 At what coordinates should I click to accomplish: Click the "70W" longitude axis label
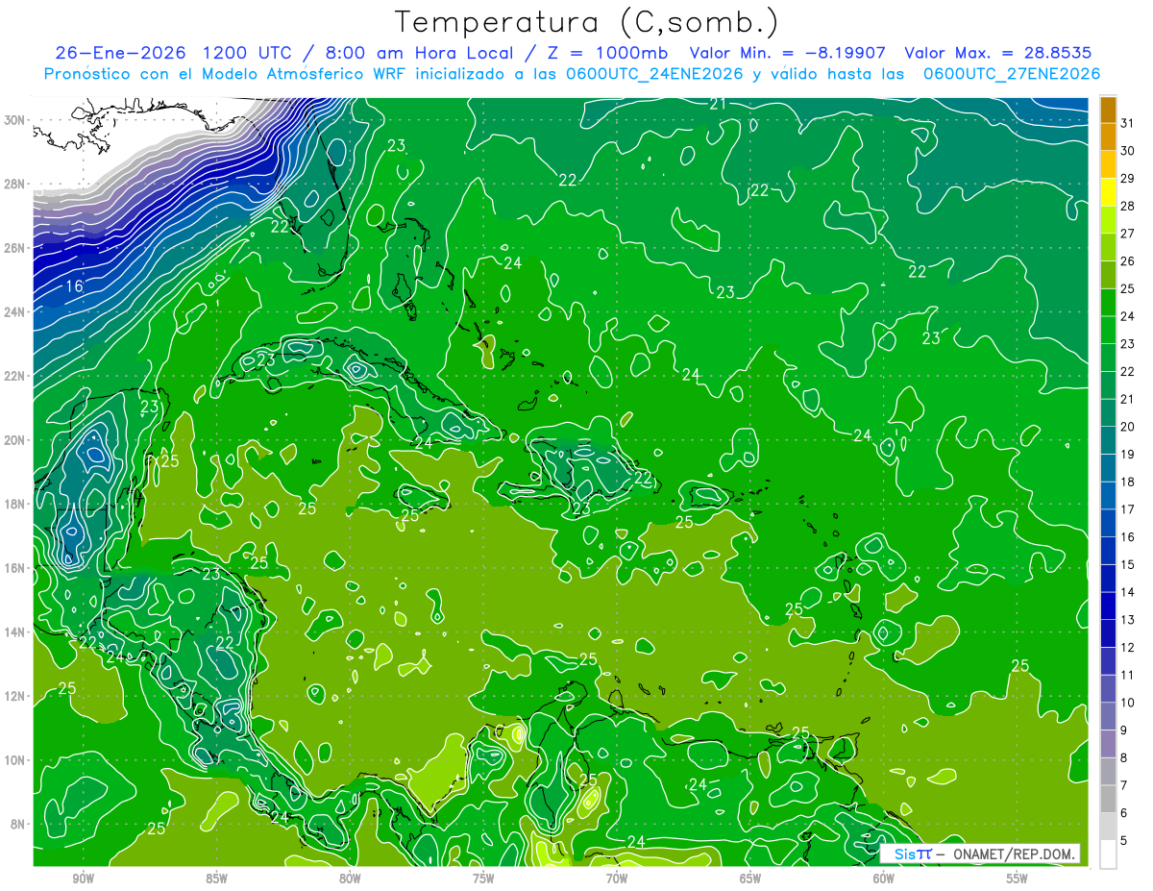617,879
